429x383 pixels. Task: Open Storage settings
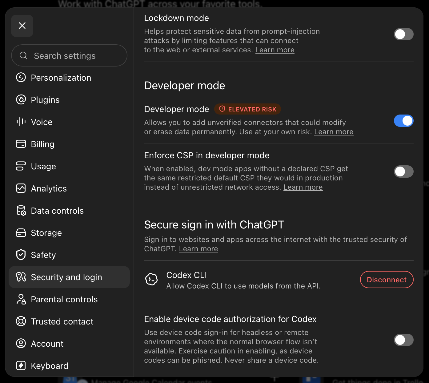click(69, 233)
